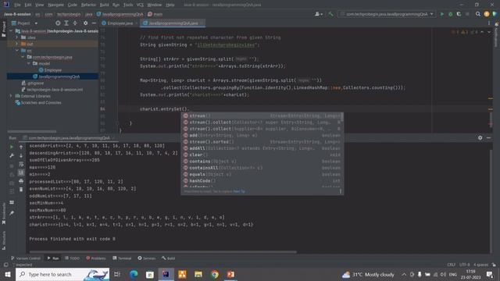Expand the .idea folder
Screen dimensions: 500x281
click(x=16, y=37)
